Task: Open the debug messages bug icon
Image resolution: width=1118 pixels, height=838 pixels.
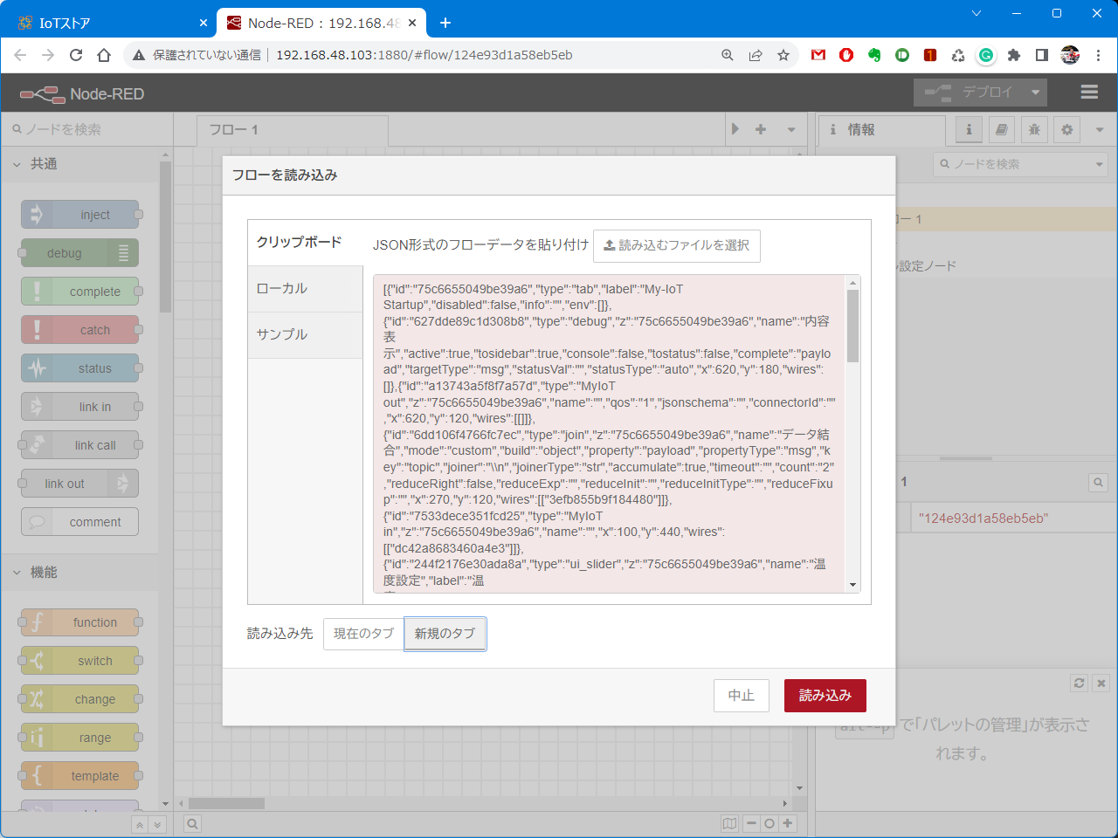Action: (x=1034, y=129)
